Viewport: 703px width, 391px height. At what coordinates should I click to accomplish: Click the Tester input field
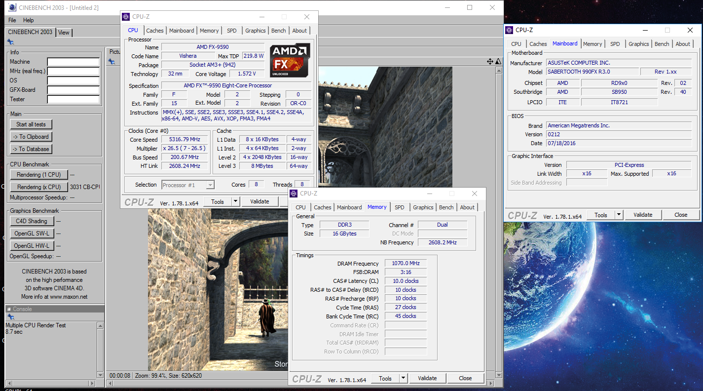point(74,100)
